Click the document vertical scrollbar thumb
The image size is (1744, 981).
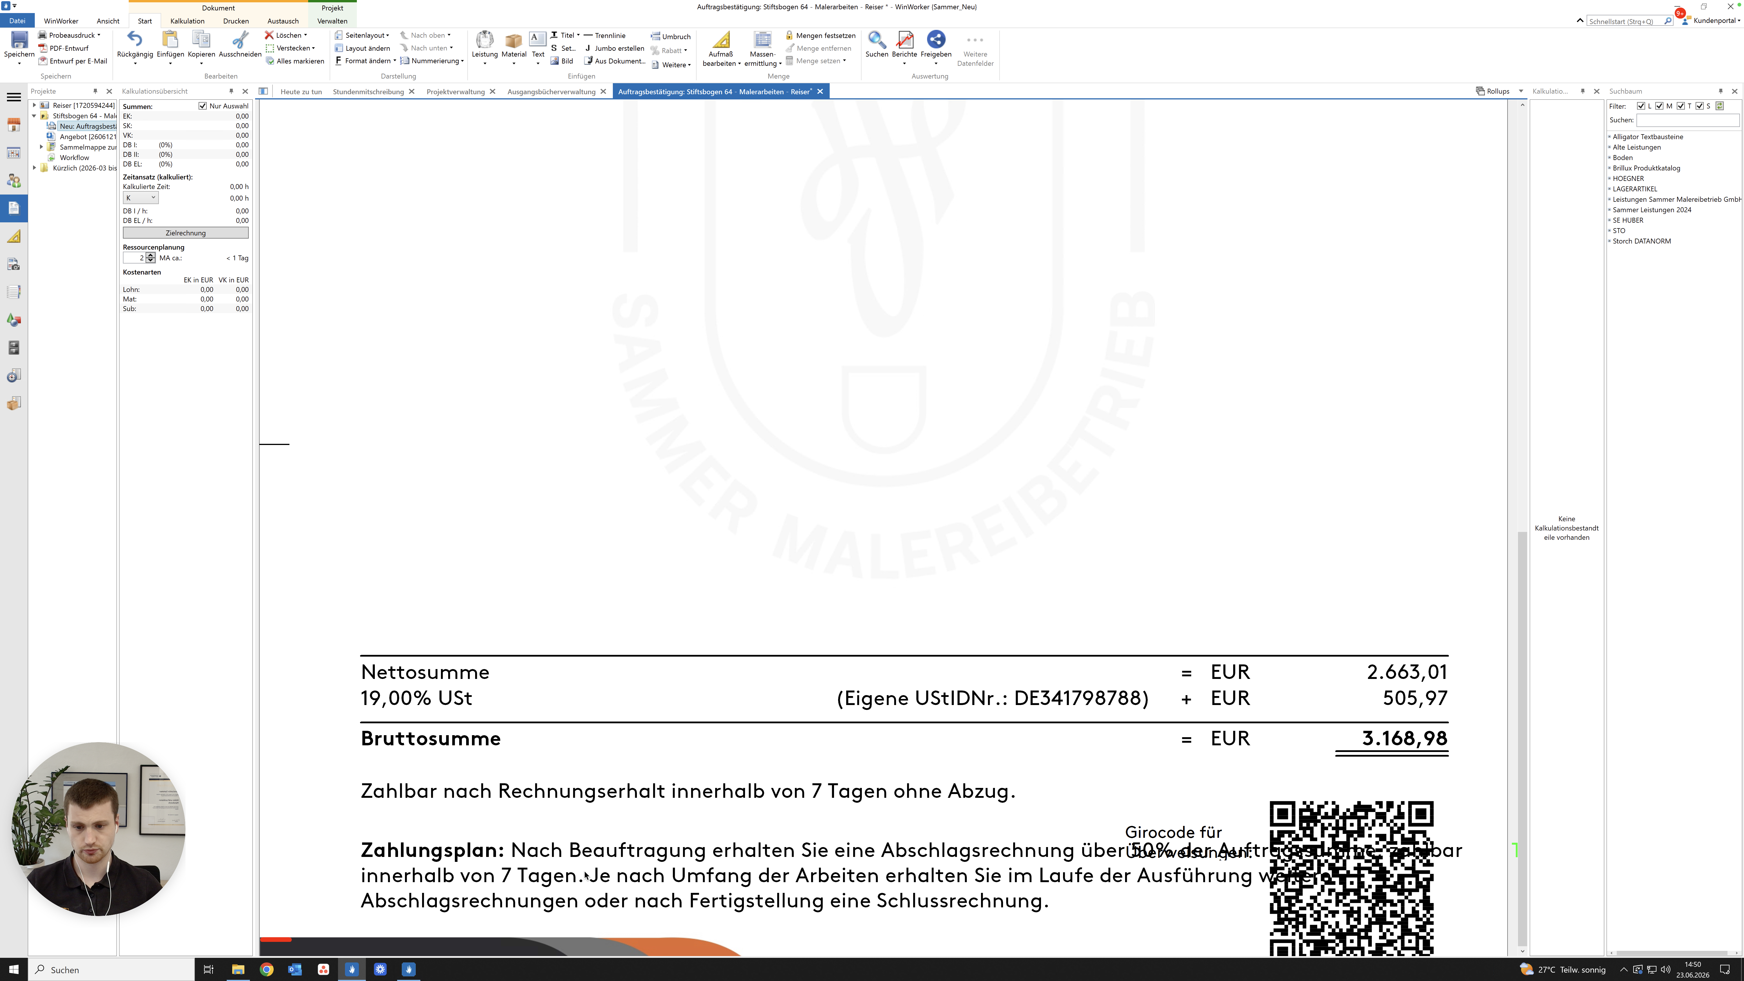coord(1522,738)
